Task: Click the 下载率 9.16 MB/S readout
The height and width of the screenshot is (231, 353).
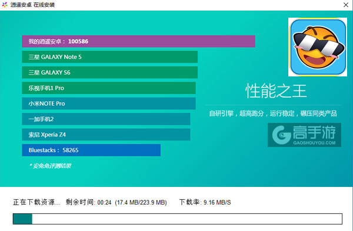Action: pos(205,202)
